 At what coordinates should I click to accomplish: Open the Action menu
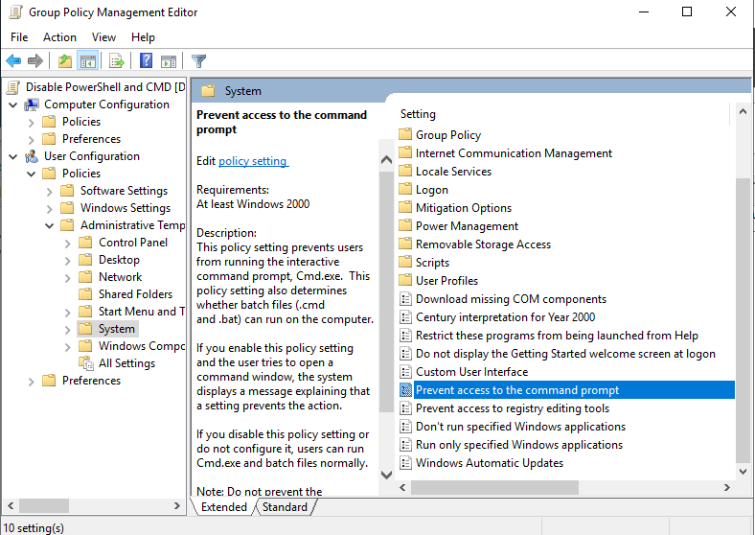tap(59, 37)
